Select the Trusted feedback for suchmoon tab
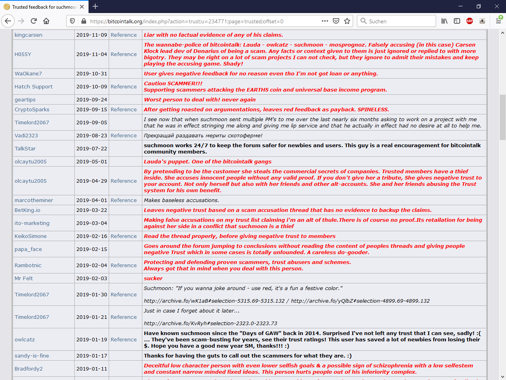506x380 pixels. click(x=44, y=7)
